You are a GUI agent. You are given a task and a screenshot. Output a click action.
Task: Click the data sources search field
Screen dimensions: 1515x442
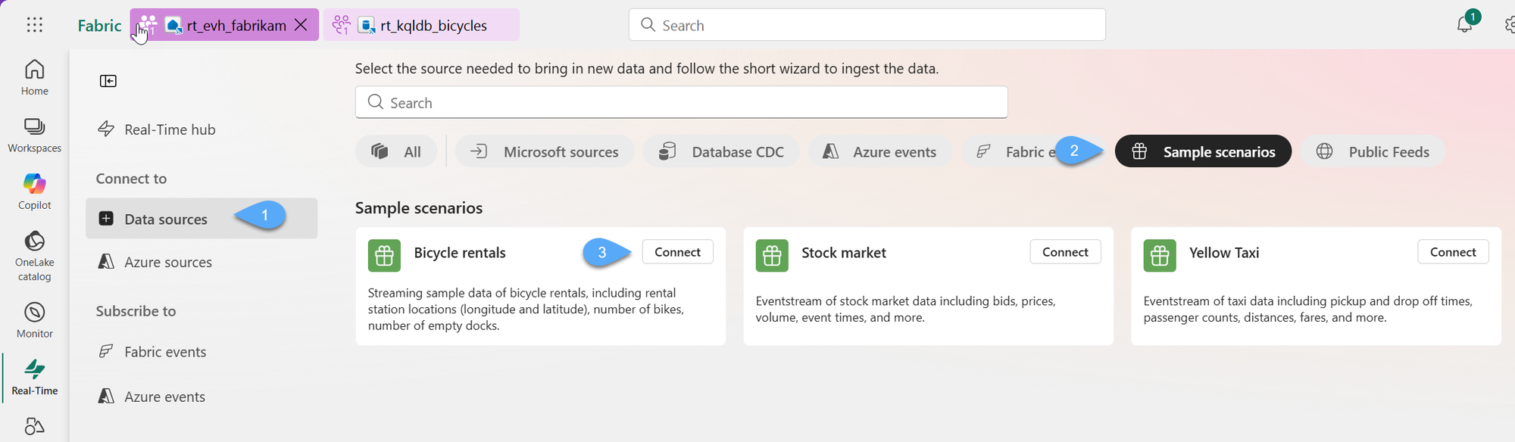(x=682, y=103)
